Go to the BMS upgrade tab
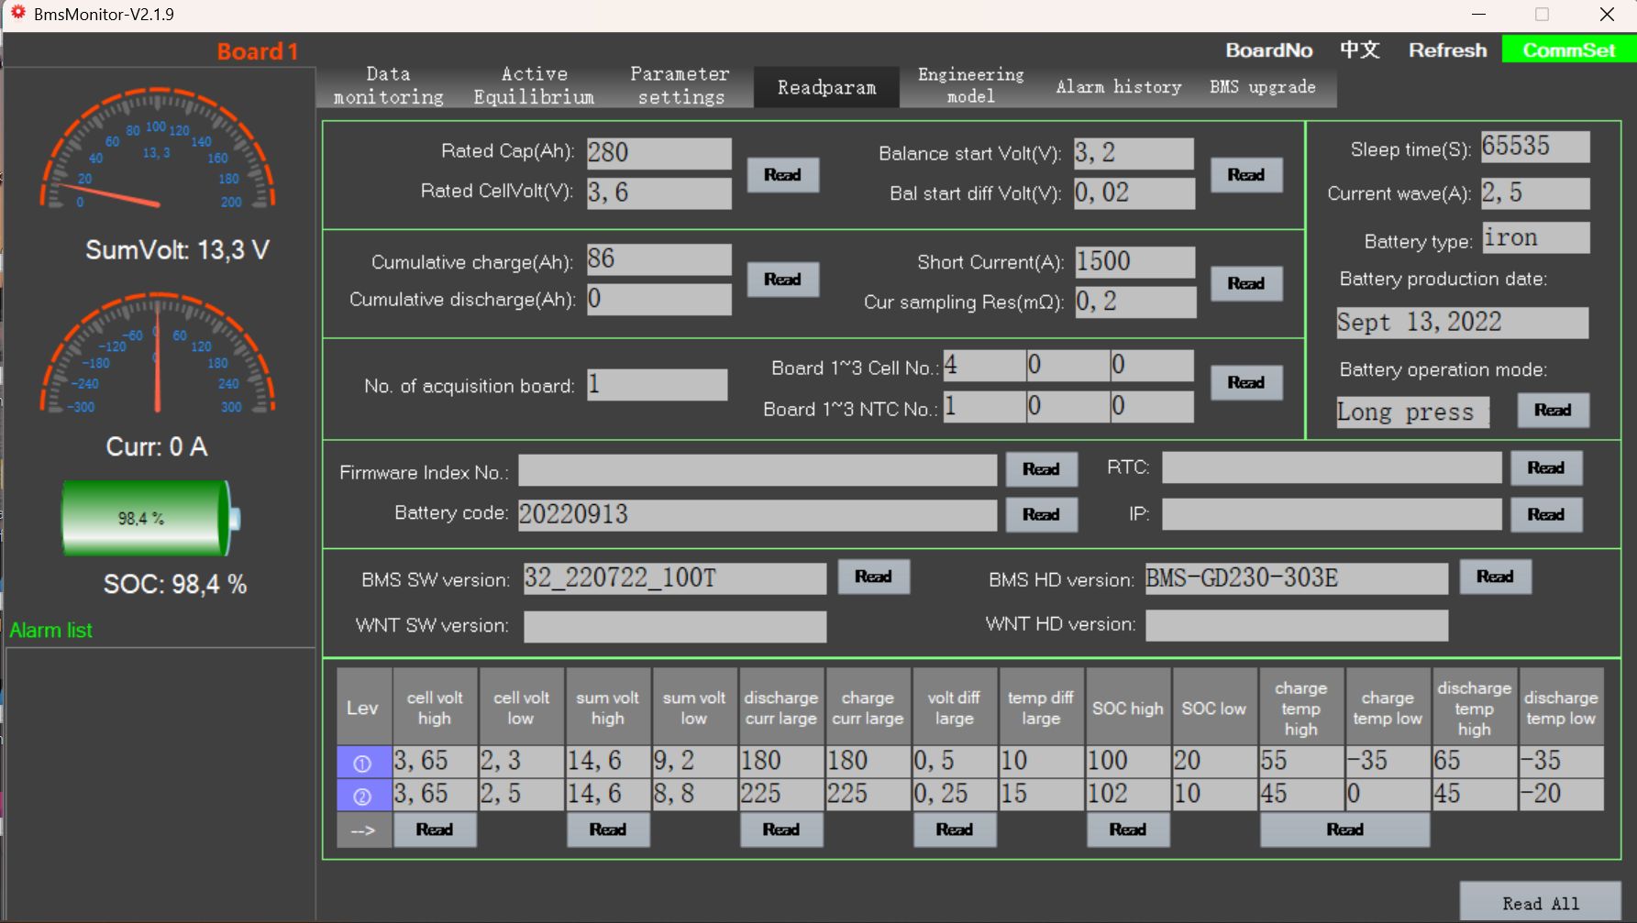Image resolution: width=1637 pixels, height=923 pixels. pos(1262,87)
